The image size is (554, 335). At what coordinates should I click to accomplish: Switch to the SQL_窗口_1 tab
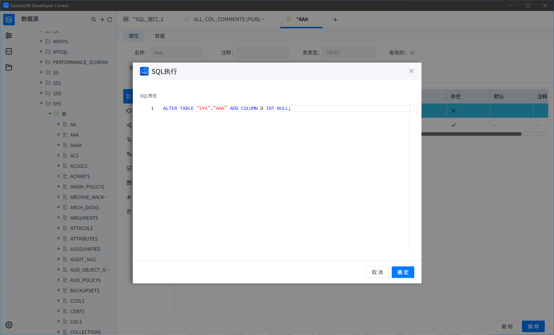[x=148, y=19]
